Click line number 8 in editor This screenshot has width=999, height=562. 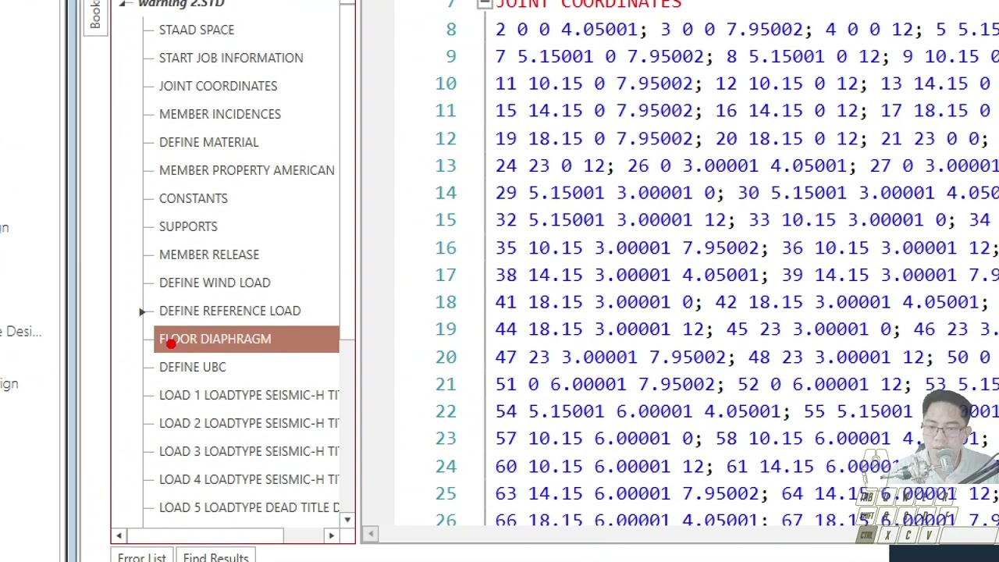click(451, 30)
